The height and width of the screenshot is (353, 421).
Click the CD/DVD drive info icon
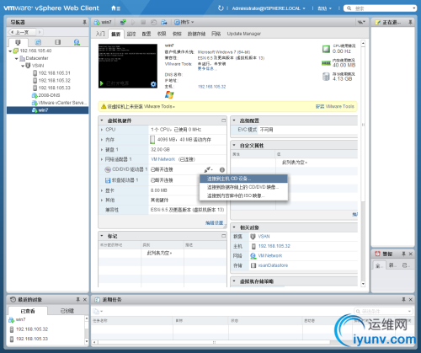pyautogui.click(x=222, y=169)
